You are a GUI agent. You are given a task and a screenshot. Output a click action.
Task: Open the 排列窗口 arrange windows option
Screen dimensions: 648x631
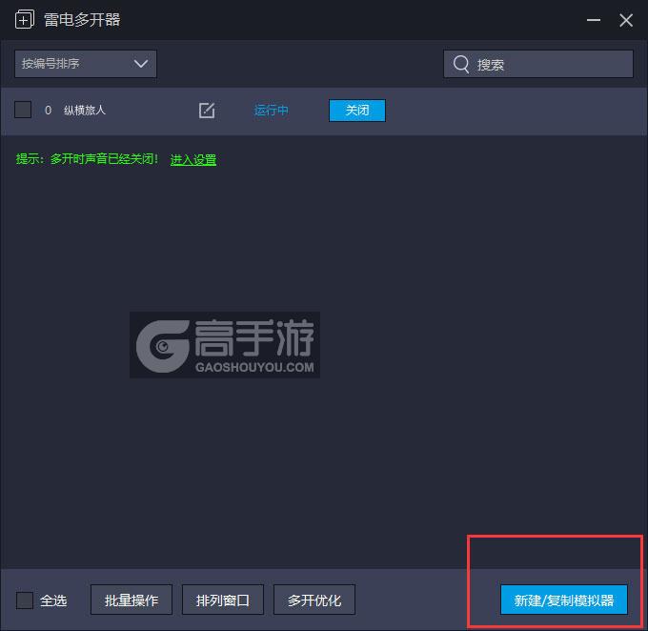[223, 600]
